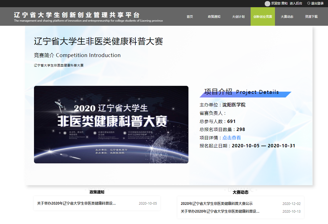This screenshot has height=224, width=328.
Task: Open 政策通知 in the navigation bar
Action: coord(214,17)
